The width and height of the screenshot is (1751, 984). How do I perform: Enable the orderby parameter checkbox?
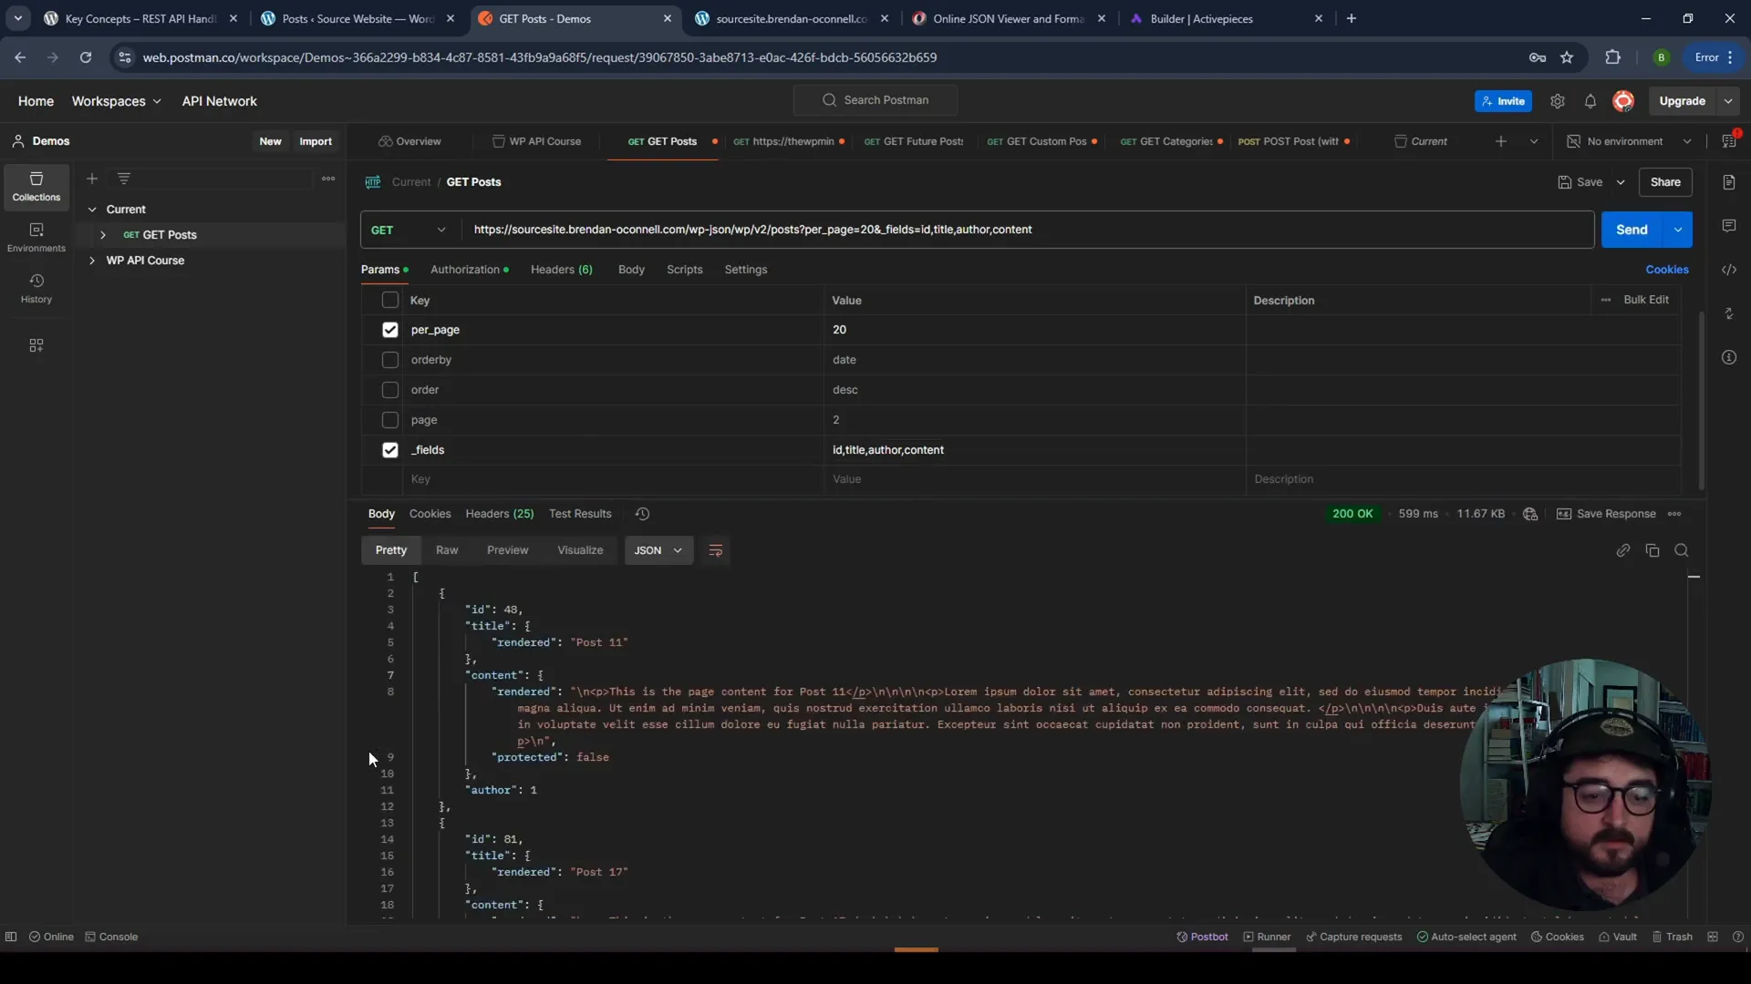(x=391, y=359)
